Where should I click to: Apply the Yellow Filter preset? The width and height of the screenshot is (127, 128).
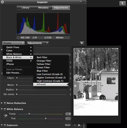(x=51, y=64)
